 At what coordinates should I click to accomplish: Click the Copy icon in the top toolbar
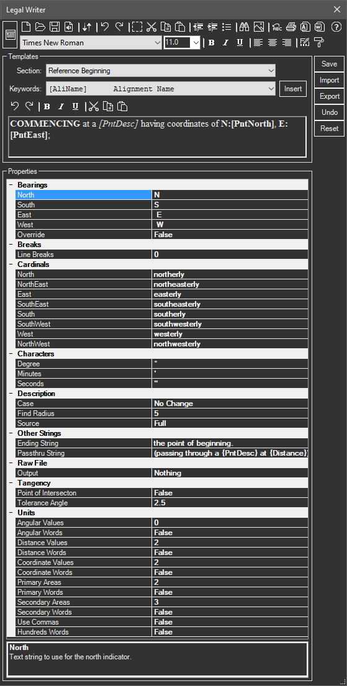point(165,27)
